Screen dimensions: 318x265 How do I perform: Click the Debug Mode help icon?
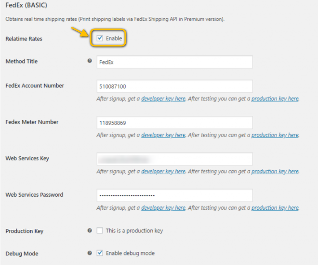(90, 253)
